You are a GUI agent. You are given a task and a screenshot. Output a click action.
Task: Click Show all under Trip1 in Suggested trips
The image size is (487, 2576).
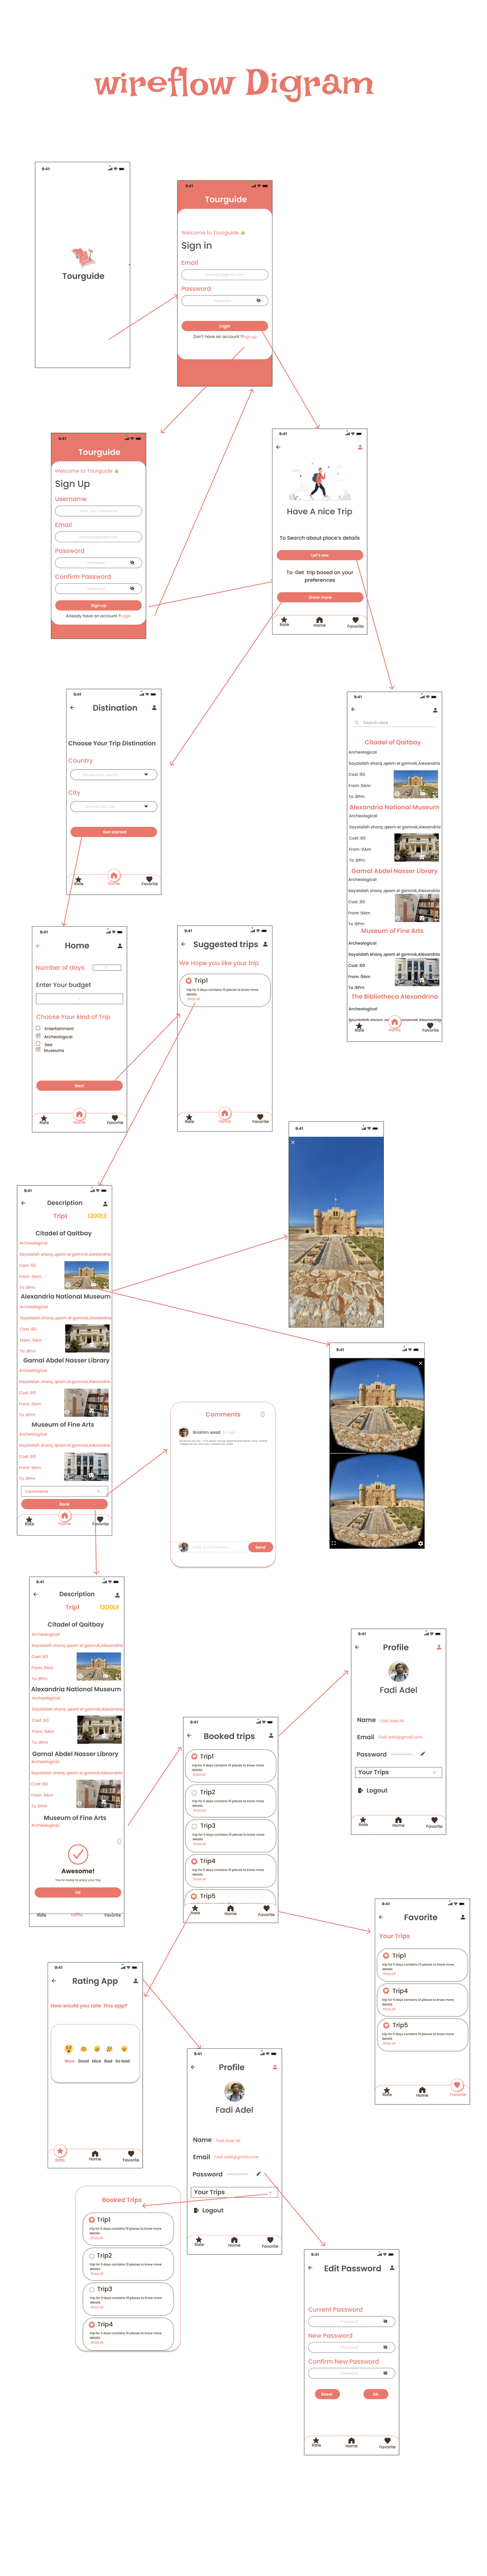click(193, 998)
